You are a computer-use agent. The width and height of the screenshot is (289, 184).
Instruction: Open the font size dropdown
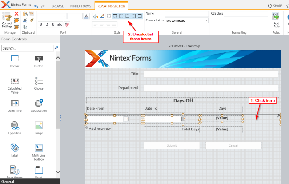80,16
